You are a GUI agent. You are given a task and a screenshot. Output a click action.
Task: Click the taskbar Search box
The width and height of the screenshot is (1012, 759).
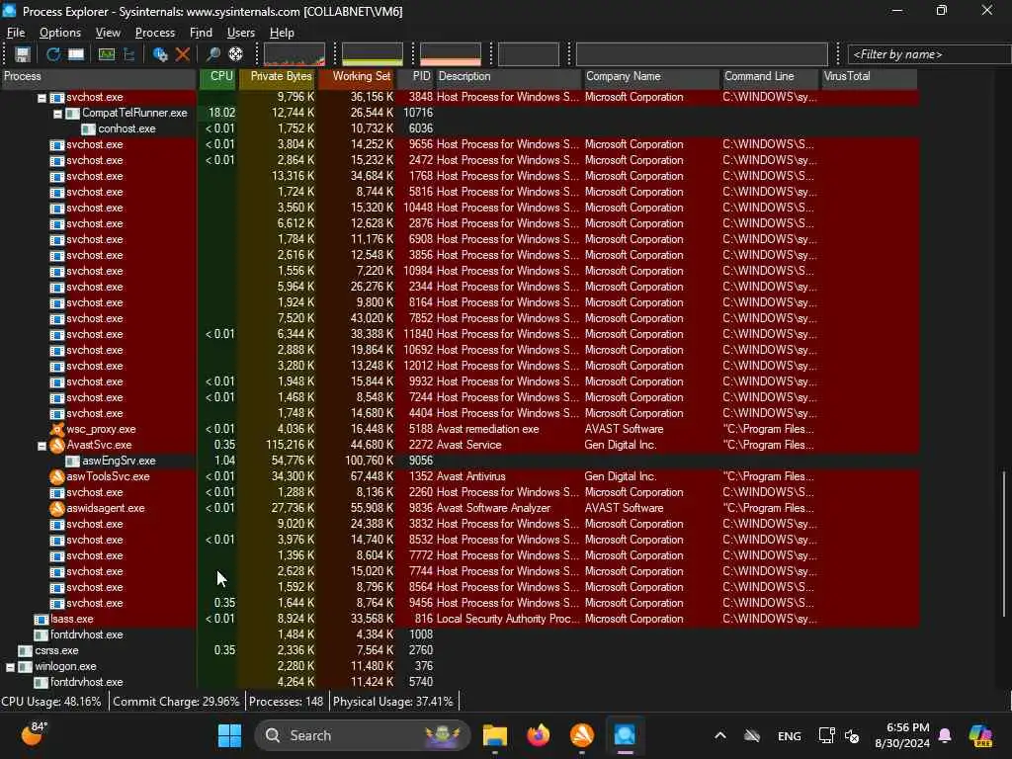click(x=363, y=735)
